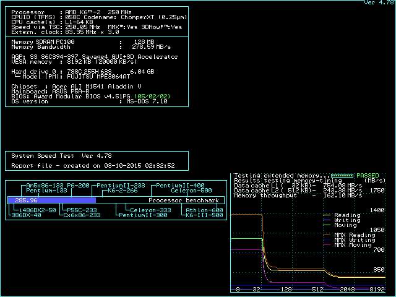Select the Celeron-333 reference marker
The height and width of the screenshot is (297, 396).
pos(151,210)
